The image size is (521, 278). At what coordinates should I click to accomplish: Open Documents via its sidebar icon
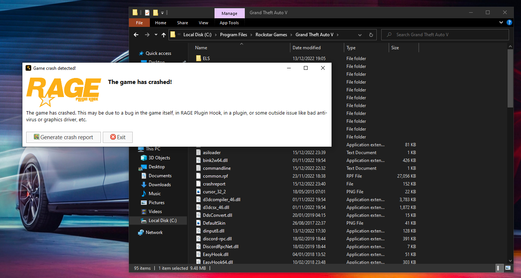tap(144, 176)
